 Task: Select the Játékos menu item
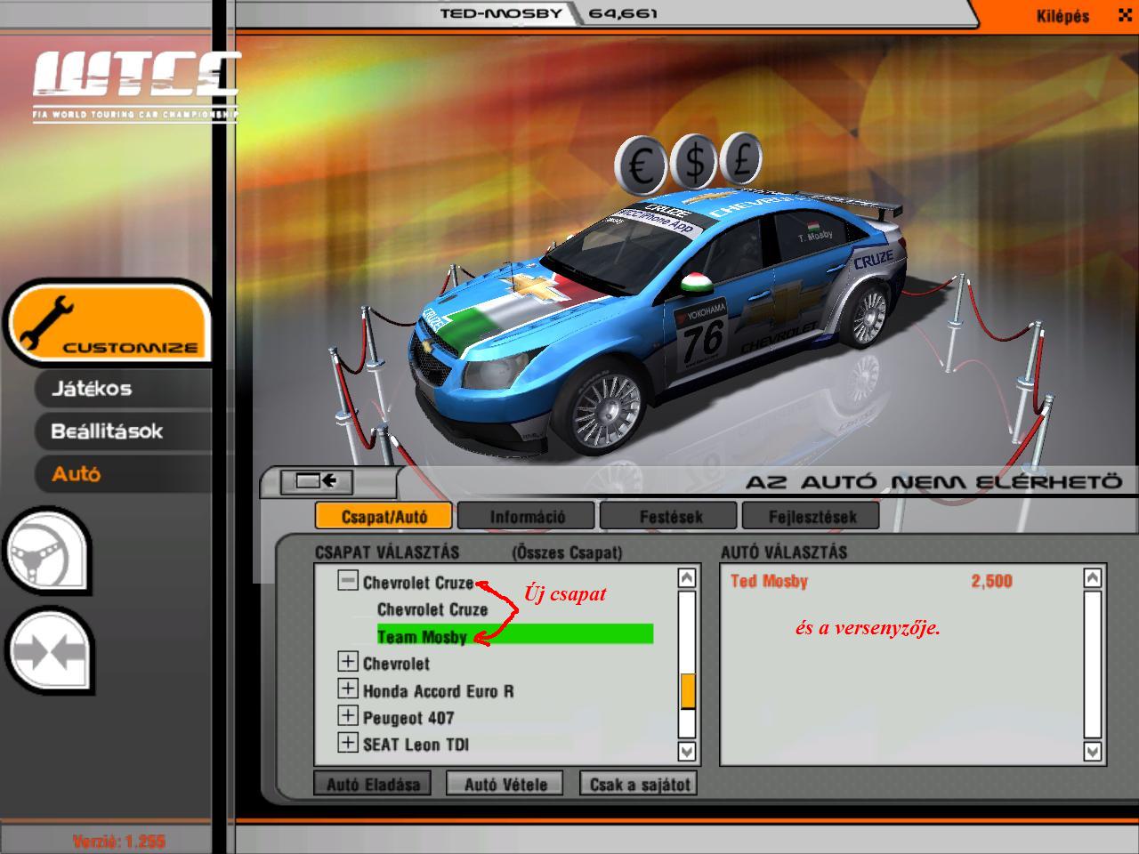(x=92, y=389)
